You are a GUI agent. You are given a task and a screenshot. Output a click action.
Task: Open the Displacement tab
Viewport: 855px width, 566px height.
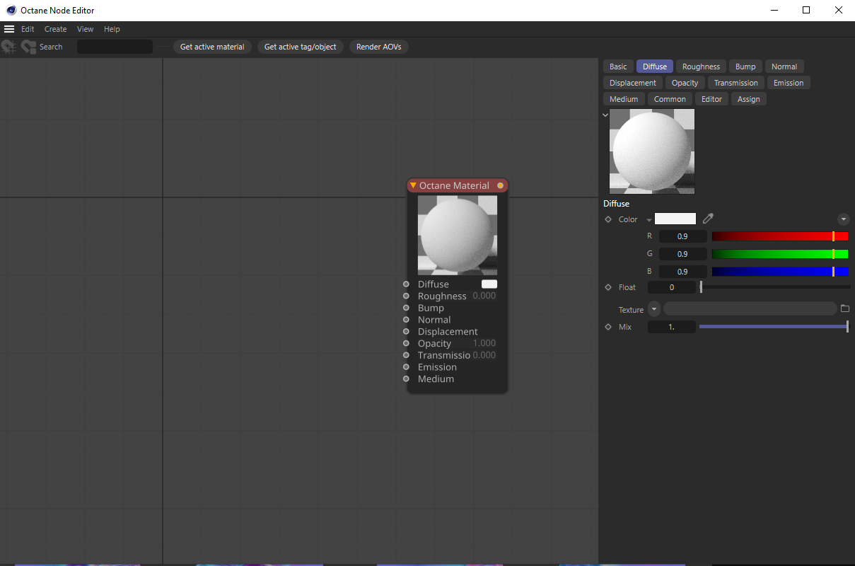tap(633, 83)
